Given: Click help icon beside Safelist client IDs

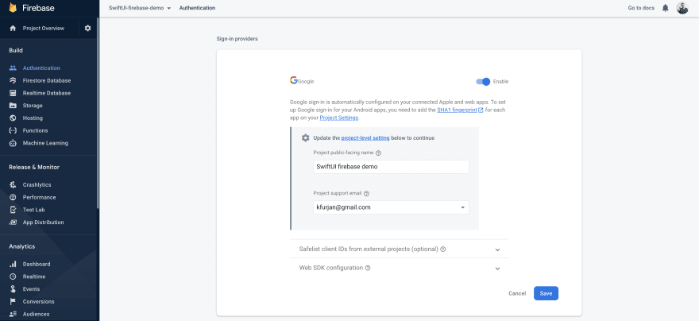Looking at the screenshot, I should click(x=443, y=249).
